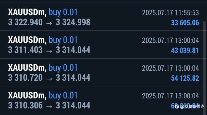Screen dimensions: 207x115
Task: Select opening price 3 310.306
Action: pos(25,105)
